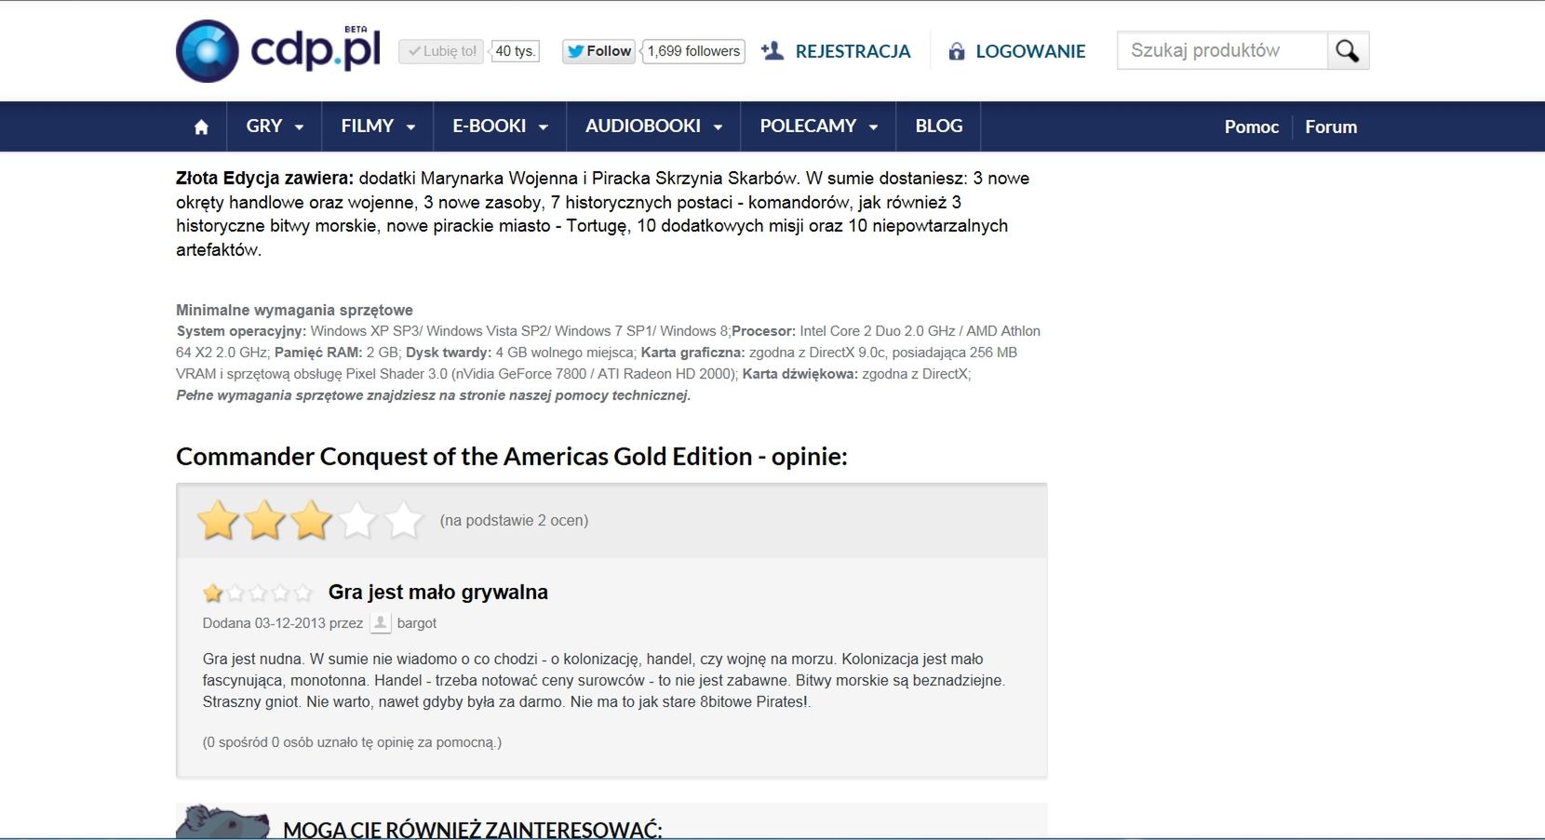Click the 40 tys. likes count
The width and height of the screenshot is (1545, 840).
coord(515,51)
